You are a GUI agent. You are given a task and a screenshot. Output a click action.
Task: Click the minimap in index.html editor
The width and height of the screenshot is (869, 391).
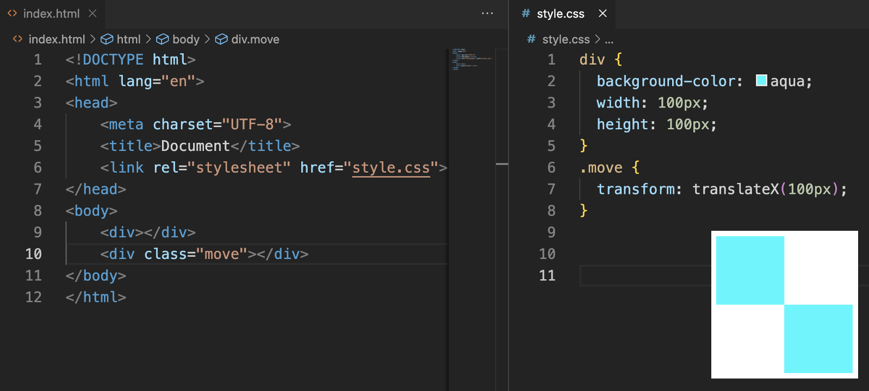pyautogui.click(x=471, y=59)
